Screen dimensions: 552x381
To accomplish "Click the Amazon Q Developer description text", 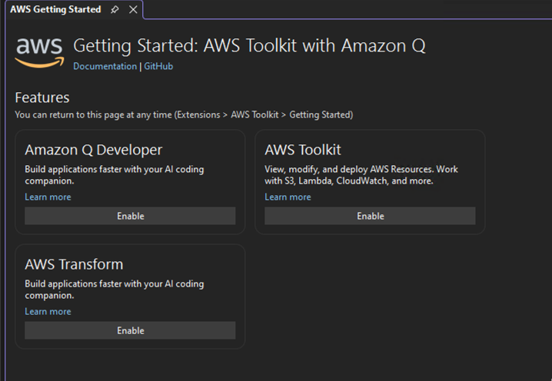I will click(x=114, y=175).
